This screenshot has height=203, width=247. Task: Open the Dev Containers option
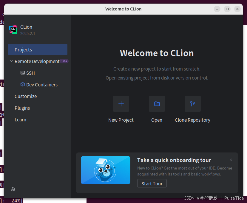click(x=42, y=85)
